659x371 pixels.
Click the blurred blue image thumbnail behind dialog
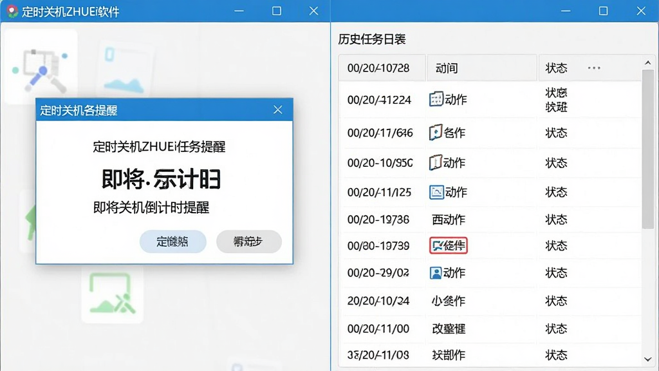pyautogui.click(x=125, y=70)
